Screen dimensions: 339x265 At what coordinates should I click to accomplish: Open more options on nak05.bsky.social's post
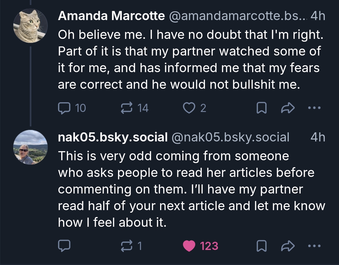[315, 246]
